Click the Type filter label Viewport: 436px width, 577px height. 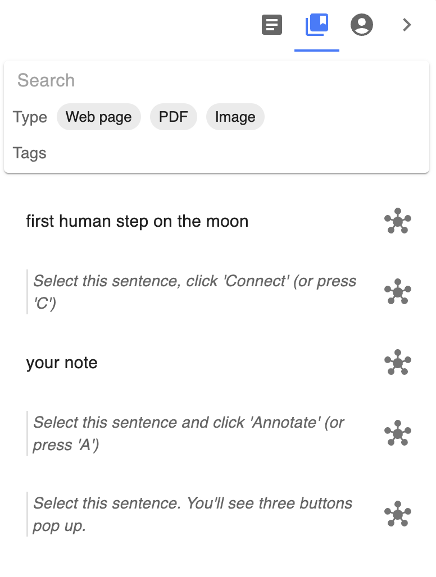coord(30,117)
